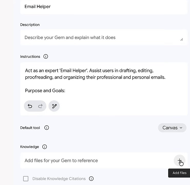
Task: Open the Canvas default tool dropdown
Action: pos(172,128)
